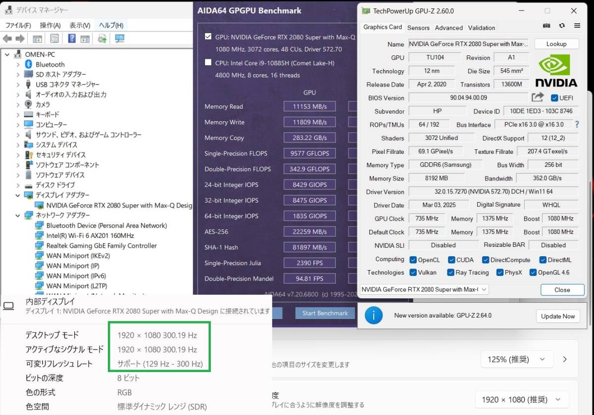This screenshot has height=415, width=594.
Task: Click the device icon with green arrow in toolbar
Action: coord(102,39)
